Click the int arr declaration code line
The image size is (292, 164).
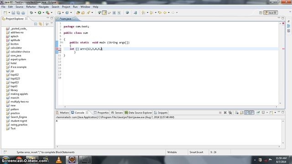point(86,49)
